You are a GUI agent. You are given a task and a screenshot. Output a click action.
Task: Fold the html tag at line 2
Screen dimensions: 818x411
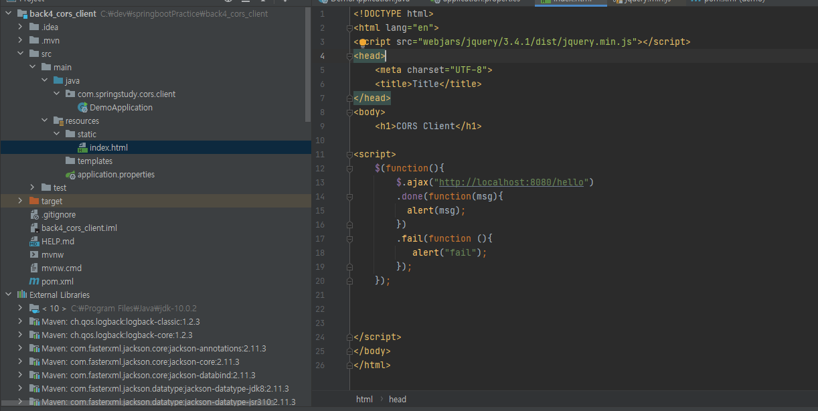(x=349, y=28)
